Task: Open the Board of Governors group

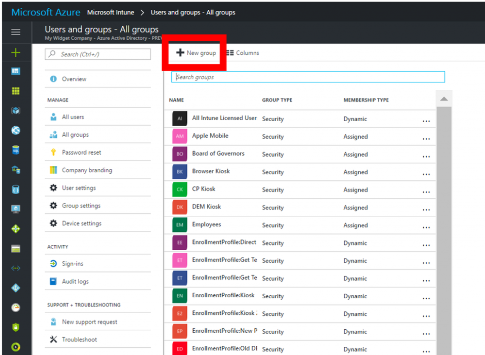Action: (300, 154)
